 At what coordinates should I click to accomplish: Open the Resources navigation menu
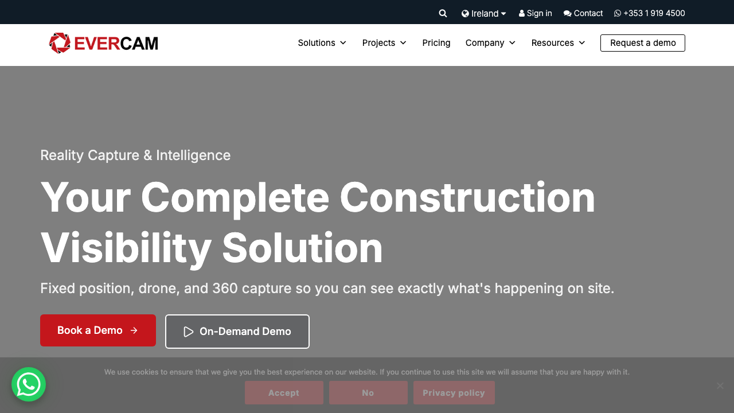coord(558,43)
